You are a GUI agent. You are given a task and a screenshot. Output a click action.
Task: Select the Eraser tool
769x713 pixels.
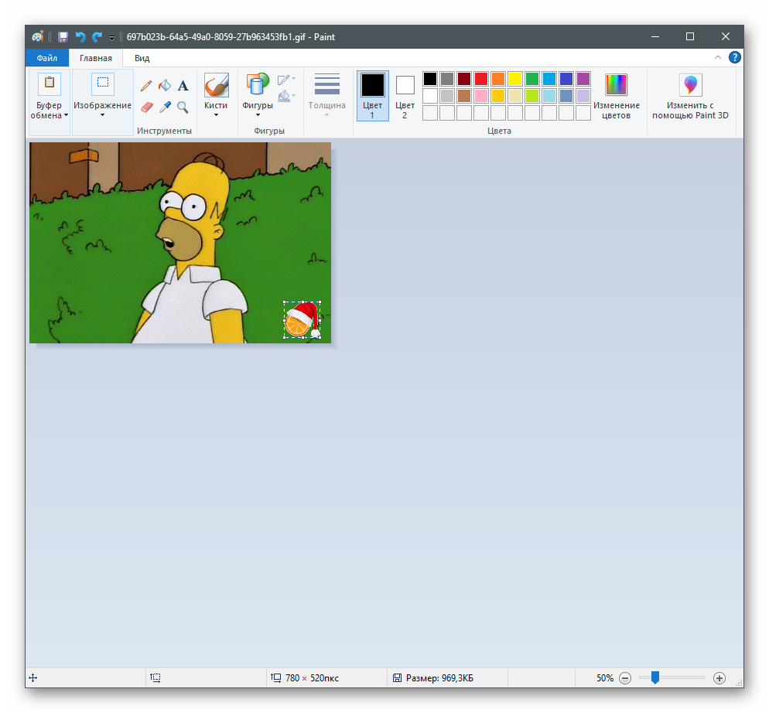coord(146,107)
